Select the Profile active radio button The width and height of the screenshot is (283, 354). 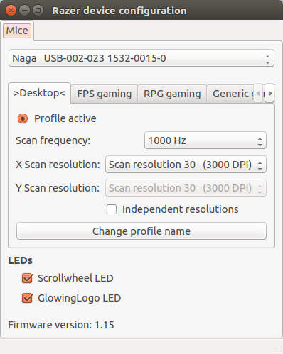click(x=23, y=118)
